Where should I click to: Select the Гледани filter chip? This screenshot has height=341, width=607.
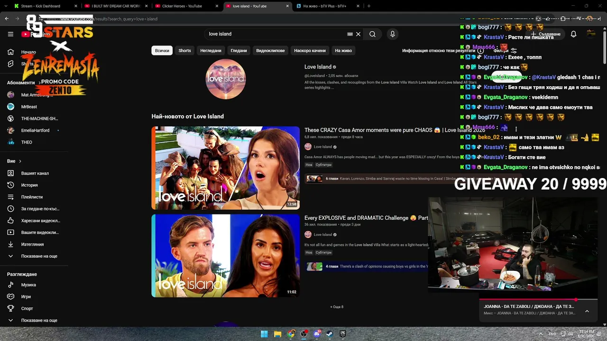pos(239,51)
